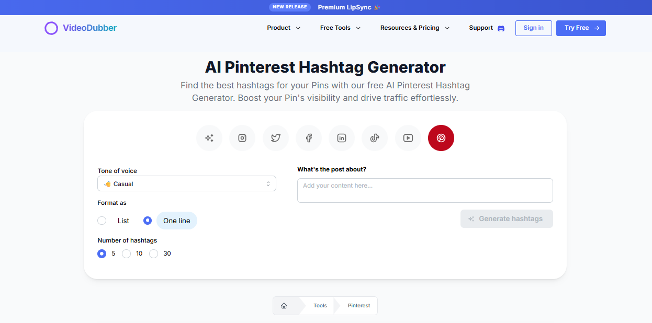Switch to the Facebook hashtag generator icon
Viewport: 652px width, 323px height.
pyautogui.click(x=309, y=138)
